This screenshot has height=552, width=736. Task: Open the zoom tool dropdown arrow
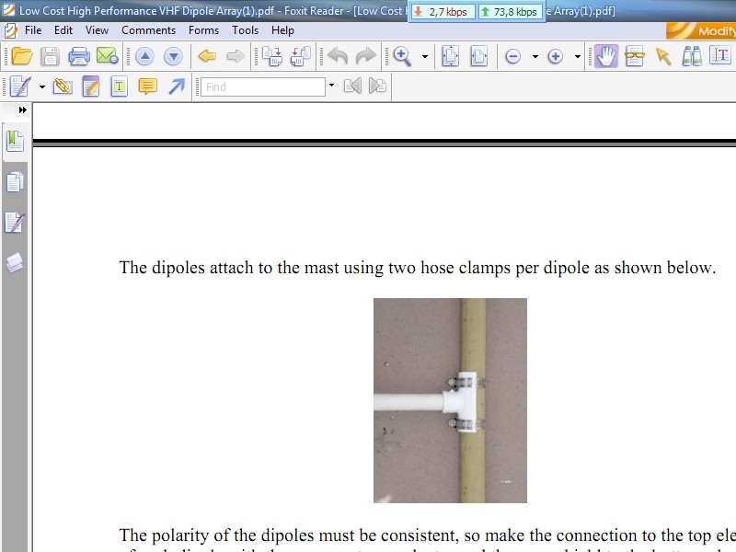[x=425, y=57]
